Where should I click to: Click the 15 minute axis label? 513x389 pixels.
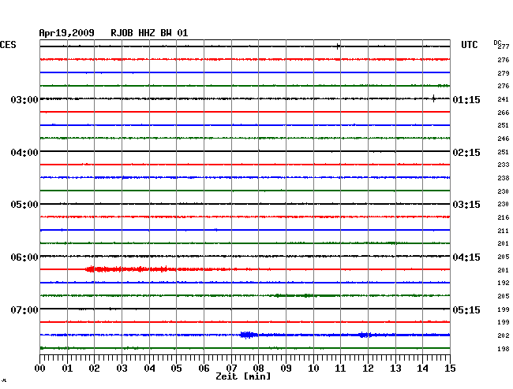(x=450, y=369)
